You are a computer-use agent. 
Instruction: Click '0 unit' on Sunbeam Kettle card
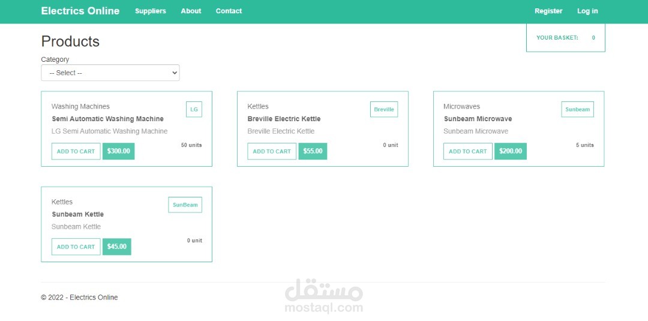pyautogui.click(x=194, y=241)
